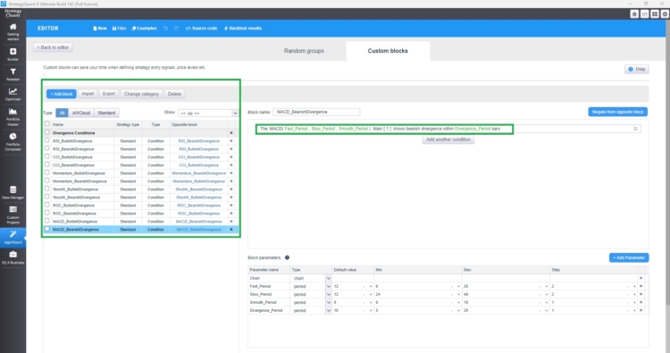This screenshot has height=353, width=670.
Task: Check Momentum_BearishDivergence checkbox
Action: (x=47, y=181)
